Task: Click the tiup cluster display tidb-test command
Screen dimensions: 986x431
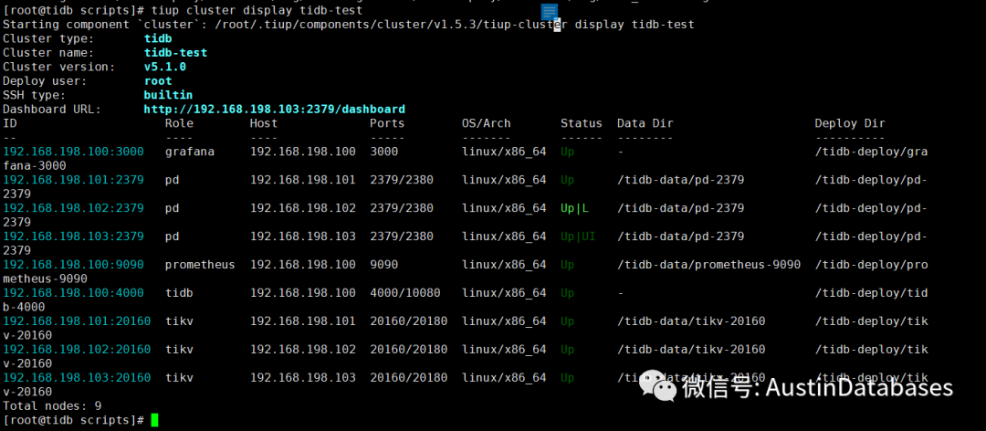Action: point(257,11)
